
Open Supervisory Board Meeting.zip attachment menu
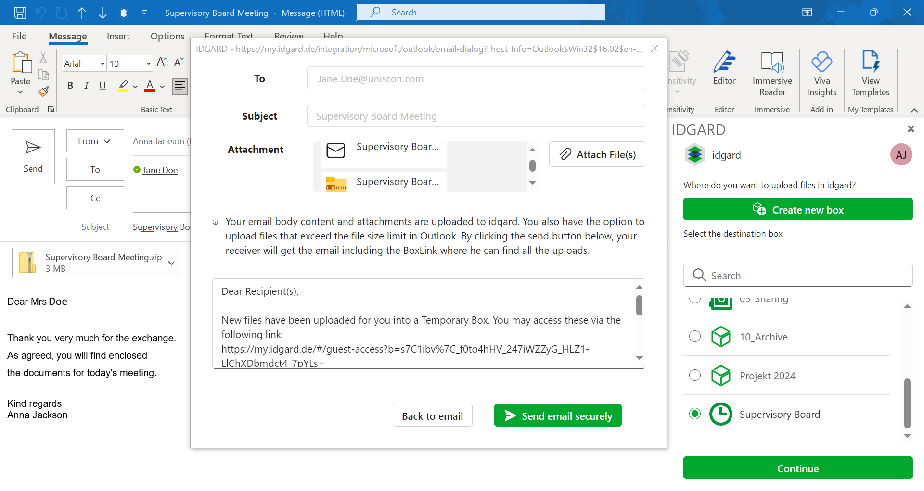[171, 263]
